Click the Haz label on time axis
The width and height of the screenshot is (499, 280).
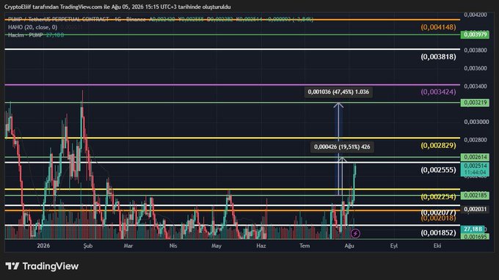pyautogui.click(x=261, y=246)
